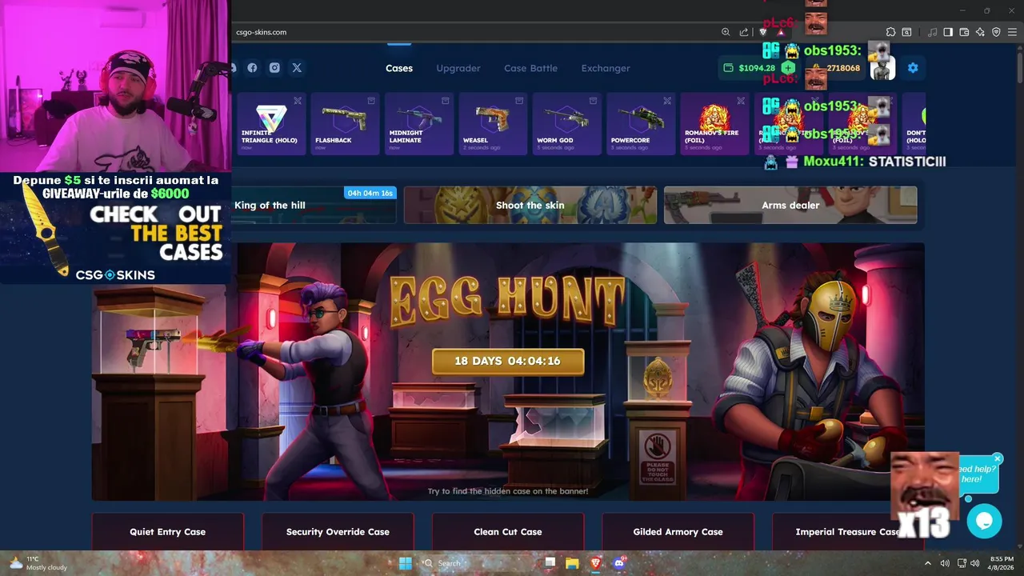Open the Clean Cut Case
Viewport: 1024px width, 576px height.
508,531
